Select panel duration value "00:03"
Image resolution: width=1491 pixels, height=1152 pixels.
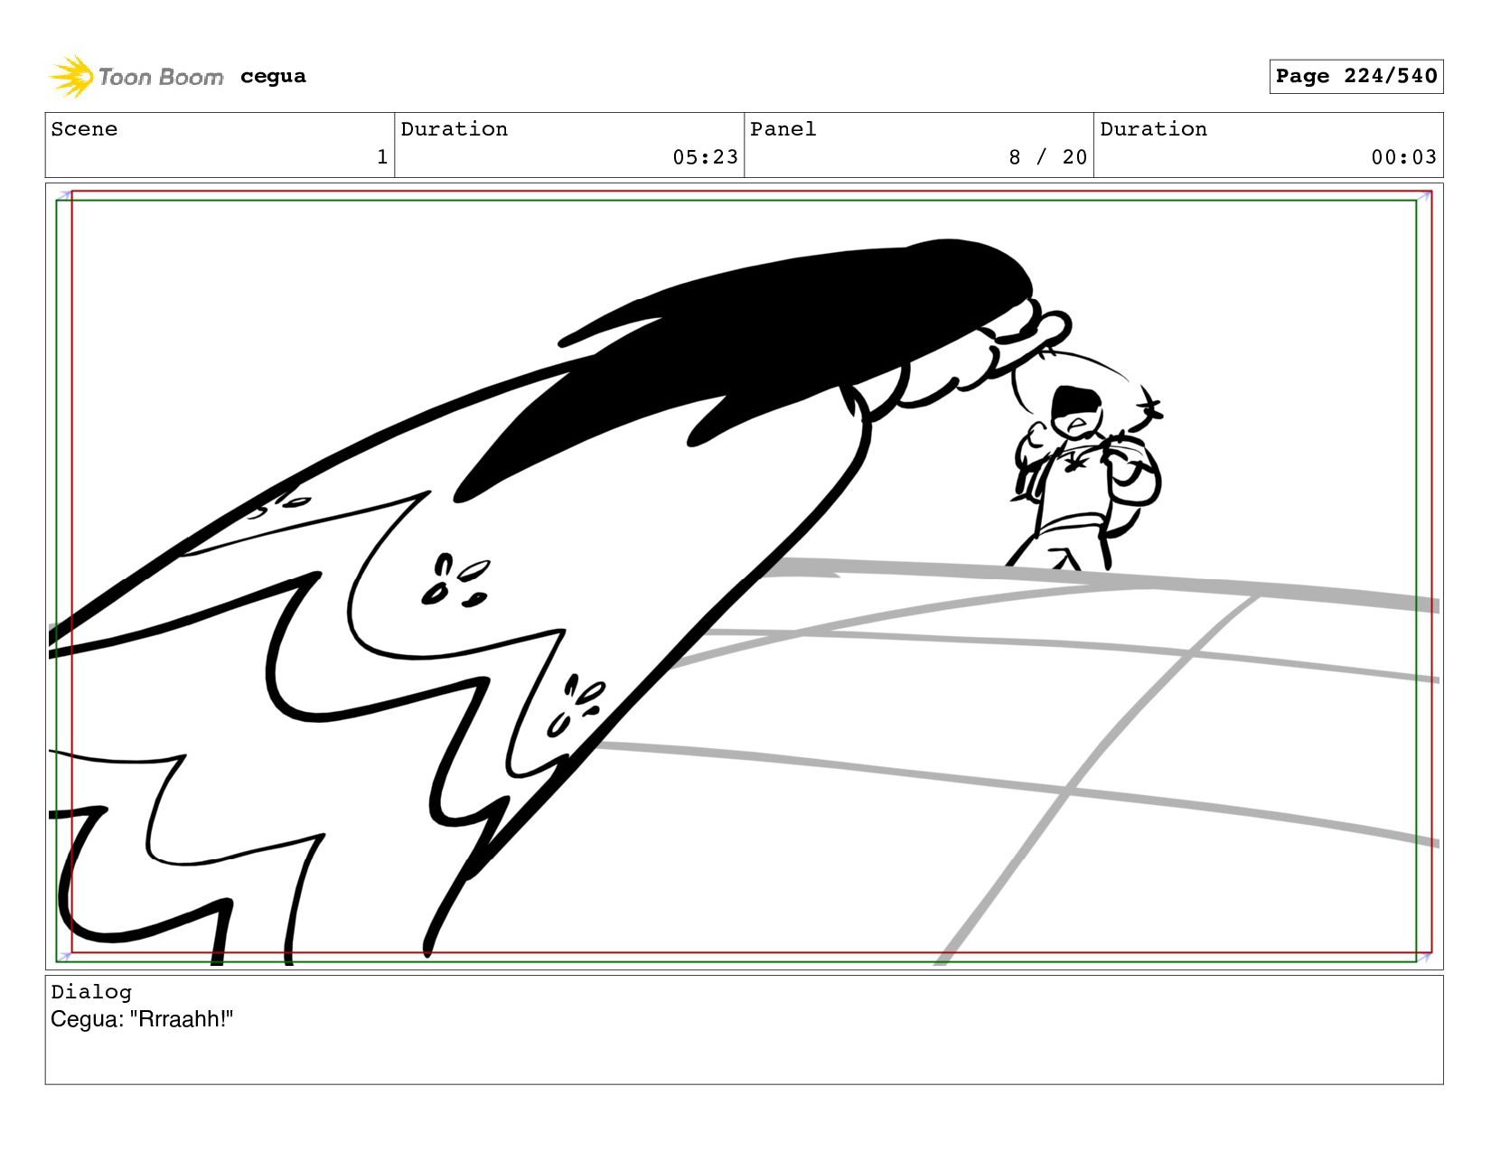[x=1403, y=157]
